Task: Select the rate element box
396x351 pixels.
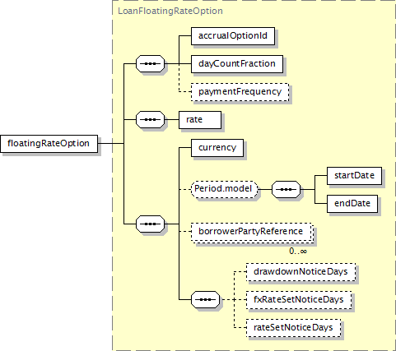Action: click(x=200, y=120)
